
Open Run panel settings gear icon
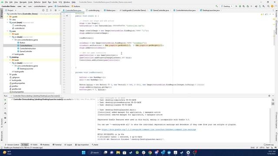click(x=269, y=96)
